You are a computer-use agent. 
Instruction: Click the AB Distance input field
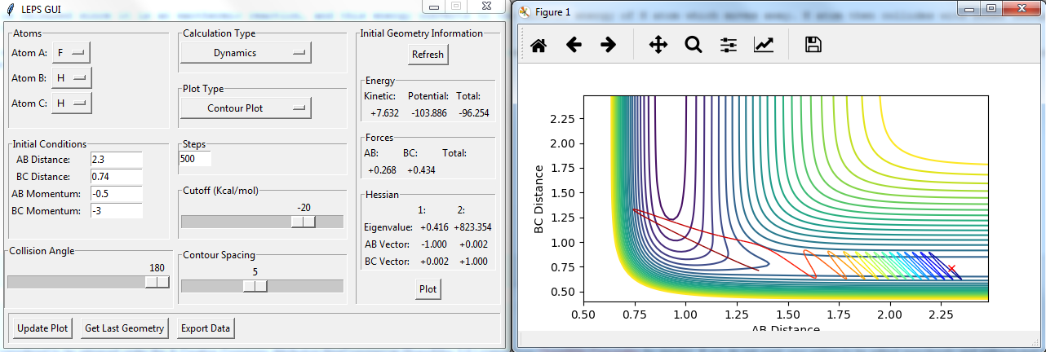coord(116,160)
